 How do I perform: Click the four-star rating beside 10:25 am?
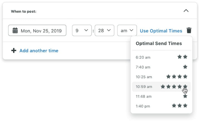click(x=177, y=77)
